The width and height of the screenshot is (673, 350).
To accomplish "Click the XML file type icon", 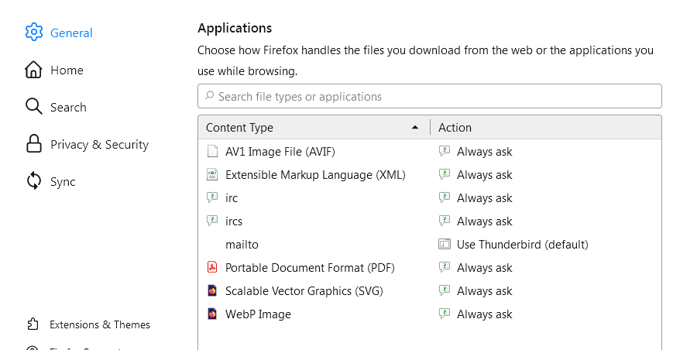I will point(212,174).
